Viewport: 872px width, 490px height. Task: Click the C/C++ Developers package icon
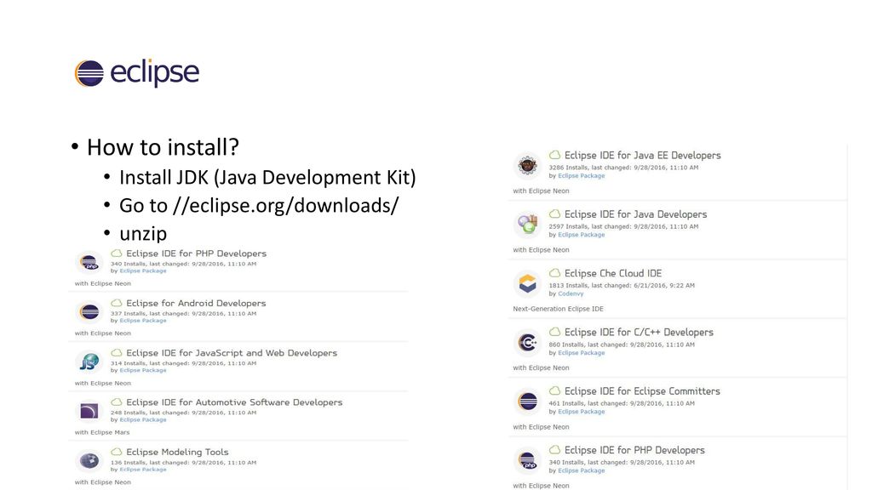tap(527, 342)
